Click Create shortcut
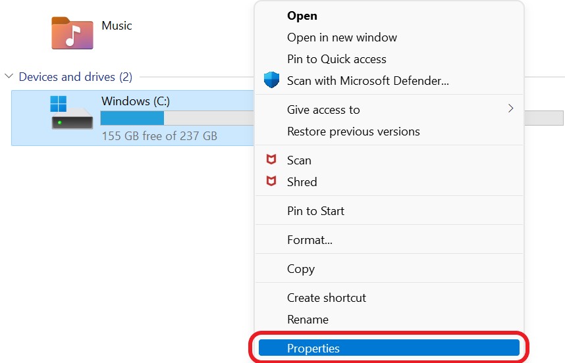 point(326,298)
